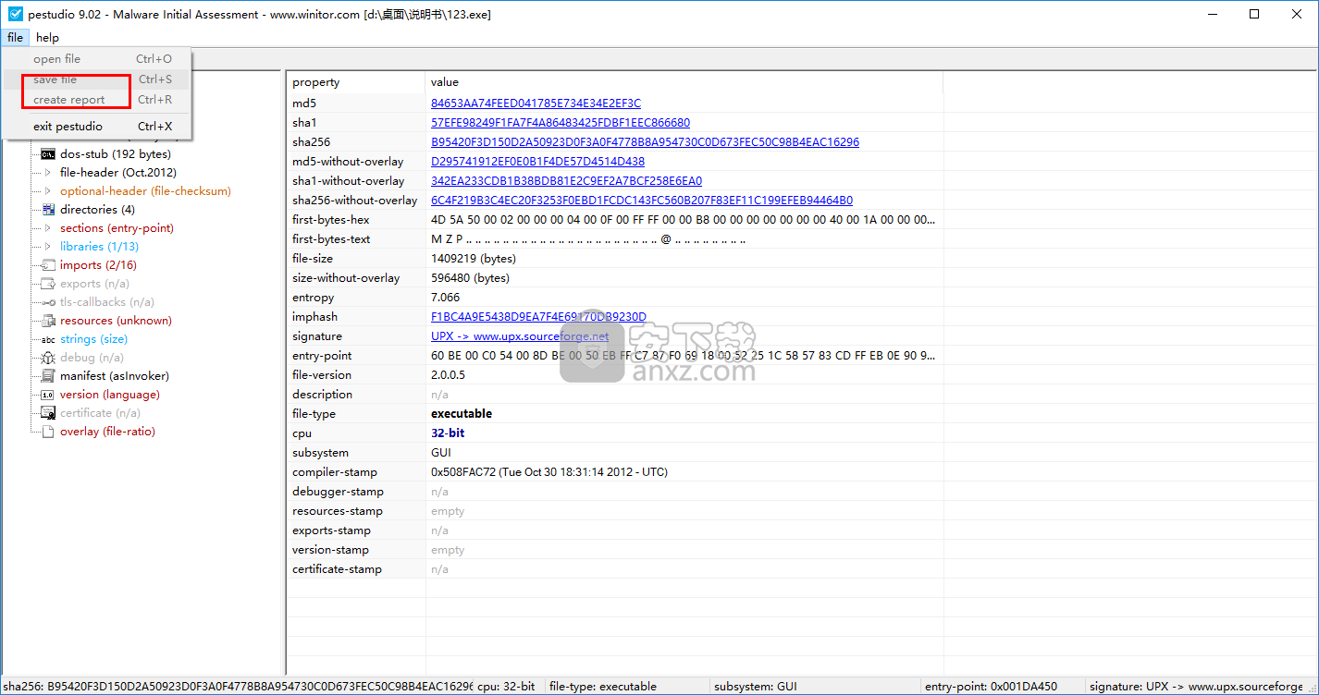Select the cpu value 32-bit in table
The width and height of the screenshot is (1319, 695).
pyautogui.click(x=448, y=433)
